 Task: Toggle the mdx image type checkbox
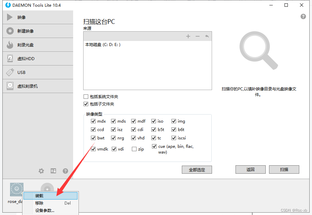coord(93,121)
